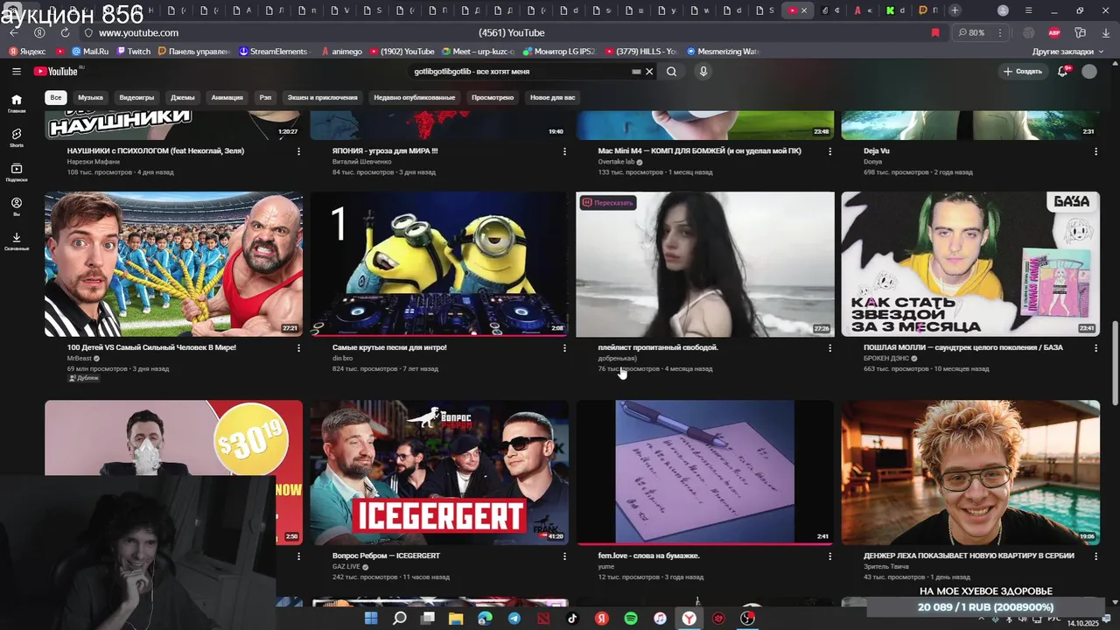Image resolution: width=1120 pixels, height=630 pixels.
Task: Open the StreamElements bookmark
Action: (274, 52)
